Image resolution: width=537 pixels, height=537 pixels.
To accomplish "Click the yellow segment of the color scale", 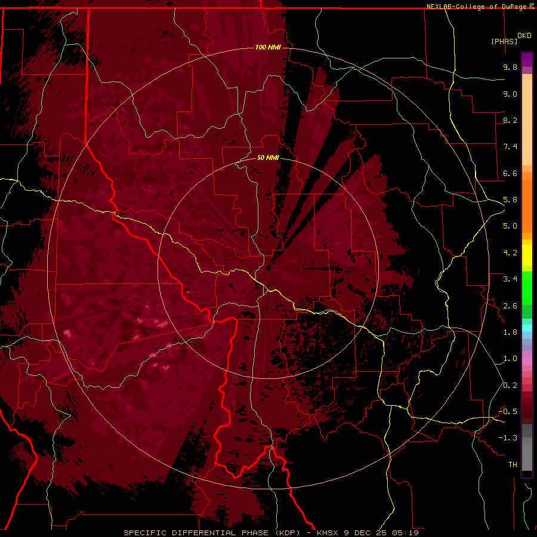I will point(527,255).
